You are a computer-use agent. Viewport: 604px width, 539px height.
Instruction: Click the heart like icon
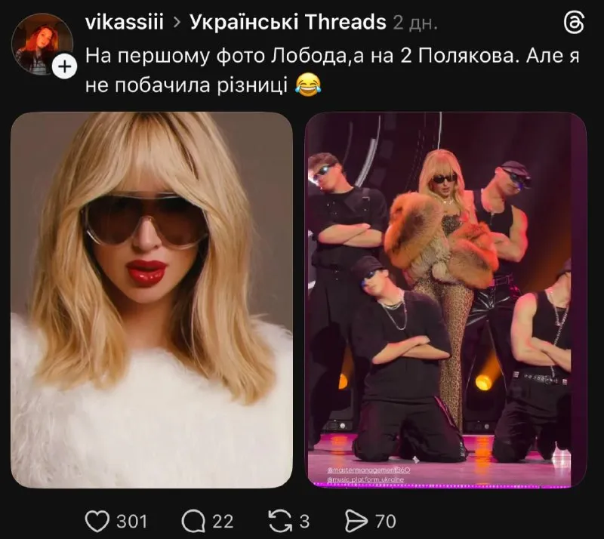[96, 520]
